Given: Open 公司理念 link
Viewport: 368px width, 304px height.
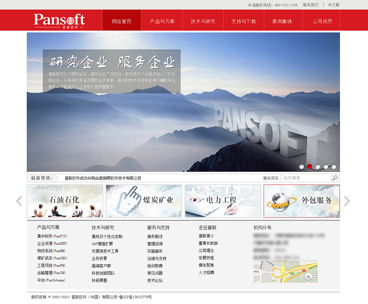Looking at the screenshot, I should [x=206, y=250].
